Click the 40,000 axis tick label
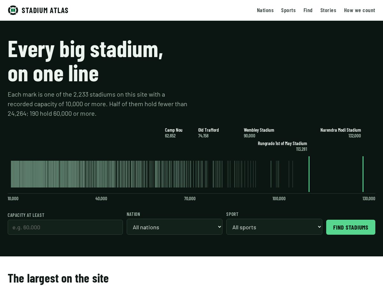The image size is (383, 287). 101,198
